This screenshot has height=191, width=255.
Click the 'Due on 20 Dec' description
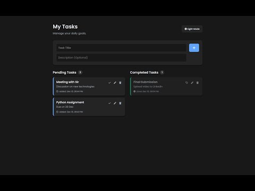coord(65,107)
